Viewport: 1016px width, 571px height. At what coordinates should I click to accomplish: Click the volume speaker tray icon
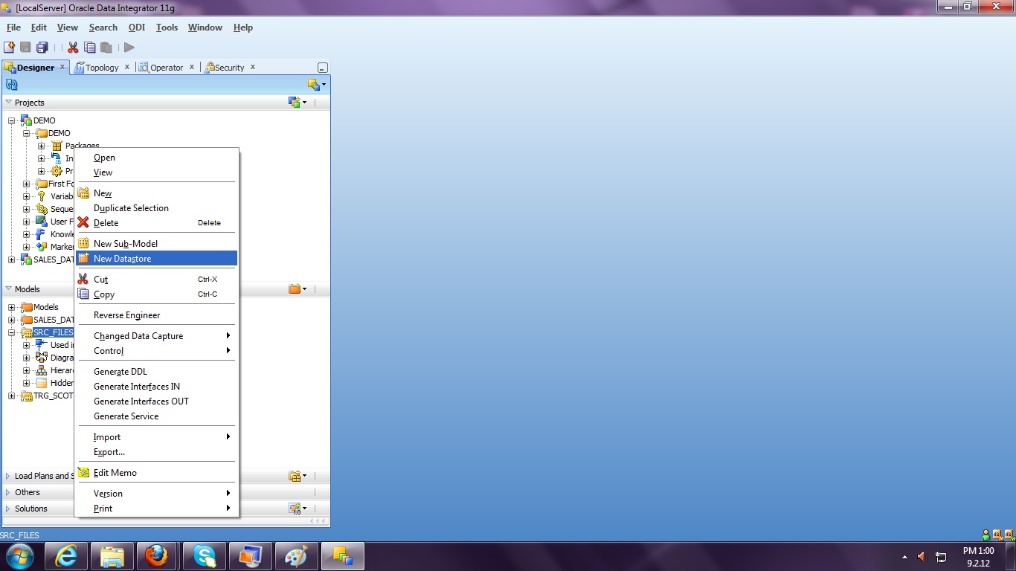tap(922, 556)
